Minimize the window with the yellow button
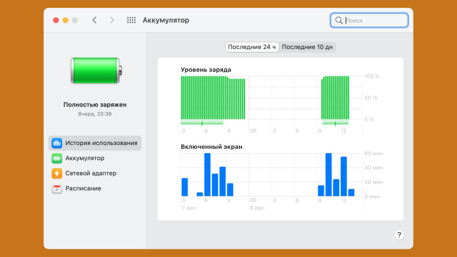 tap(66, 20)
